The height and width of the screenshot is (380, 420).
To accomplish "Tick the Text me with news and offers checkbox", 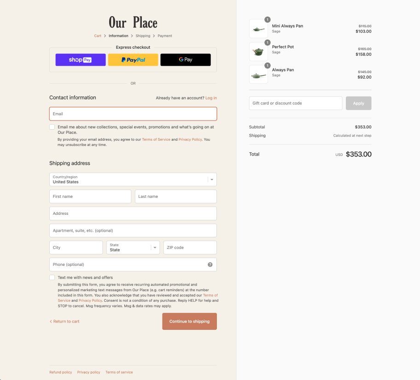I will tap(52, 277).
